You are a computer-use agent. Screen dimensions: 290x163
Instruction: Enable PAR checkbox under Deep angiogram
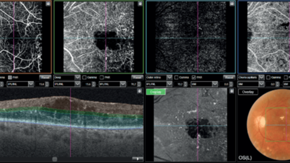click(101, 77)
